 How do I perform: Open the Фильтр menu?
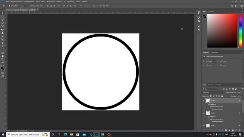point(59,2)
